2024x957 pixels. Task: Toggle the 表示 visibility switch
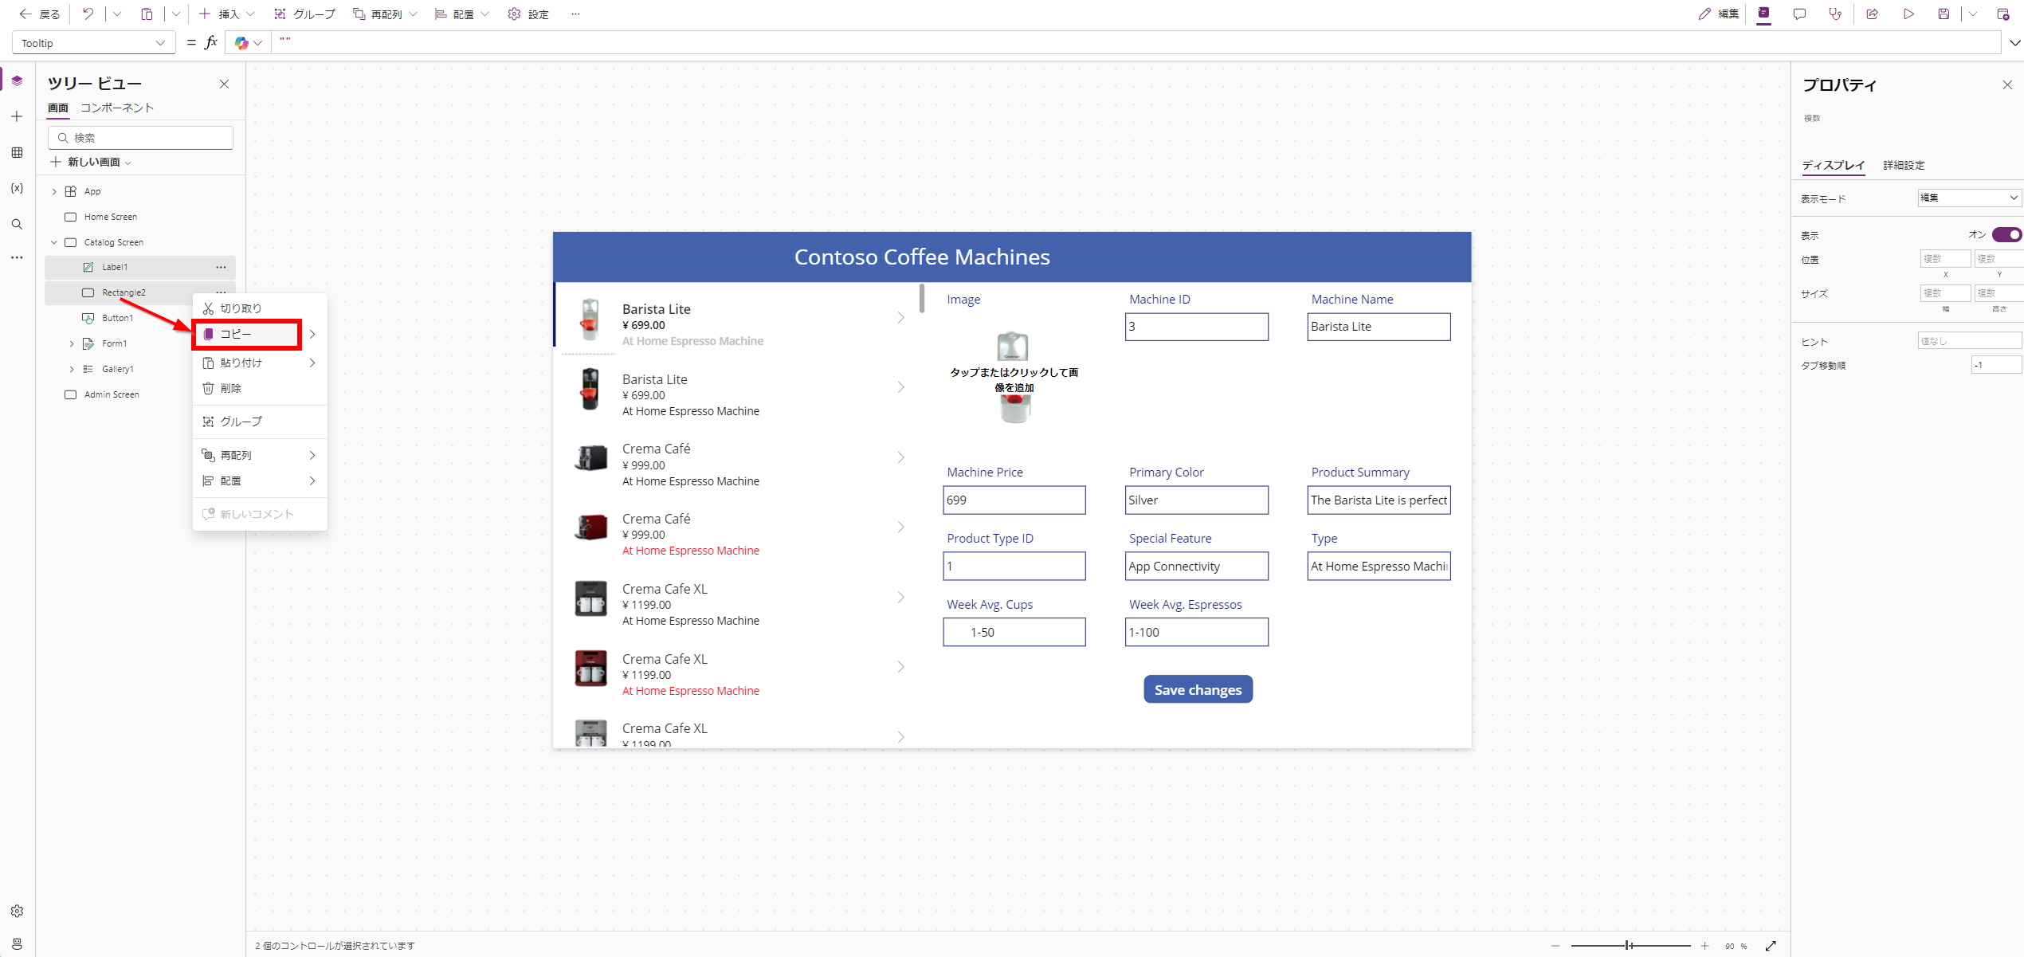(2006, 234)
